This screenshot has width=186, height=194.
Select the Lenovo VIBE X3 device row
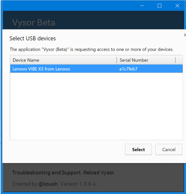(96, 69)
